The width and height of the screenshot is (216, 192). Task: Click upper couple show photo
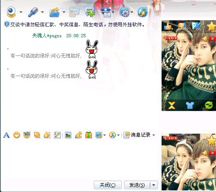pos(189,66)
